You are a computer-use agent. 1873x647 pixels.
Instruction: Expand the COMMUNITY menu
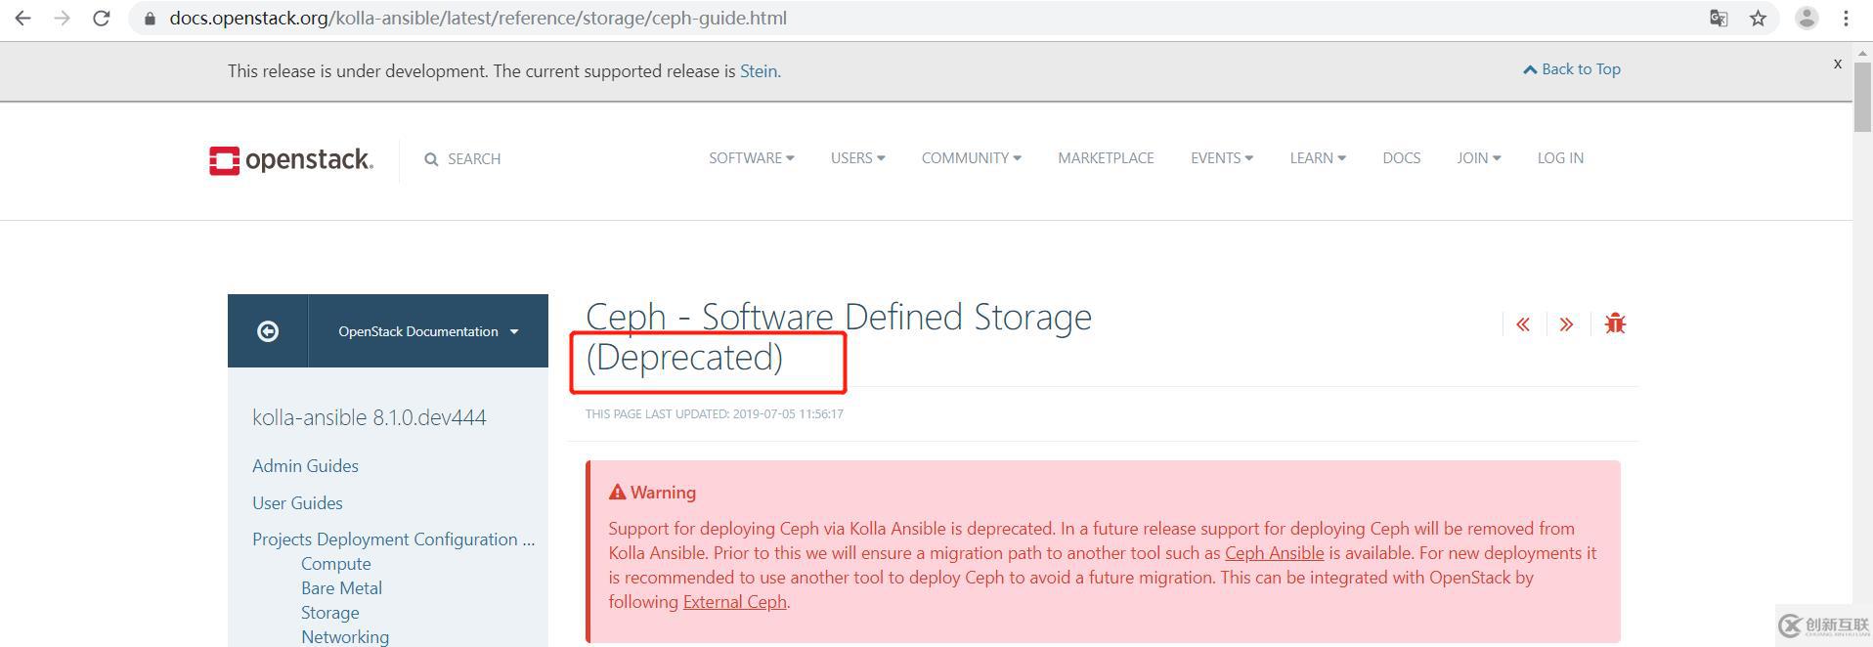pyautogui.click(x=971, y=158)
